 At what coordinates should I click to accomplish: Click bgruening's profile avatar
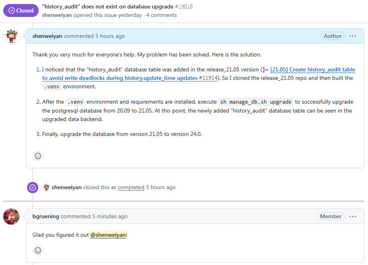point(11,217)
